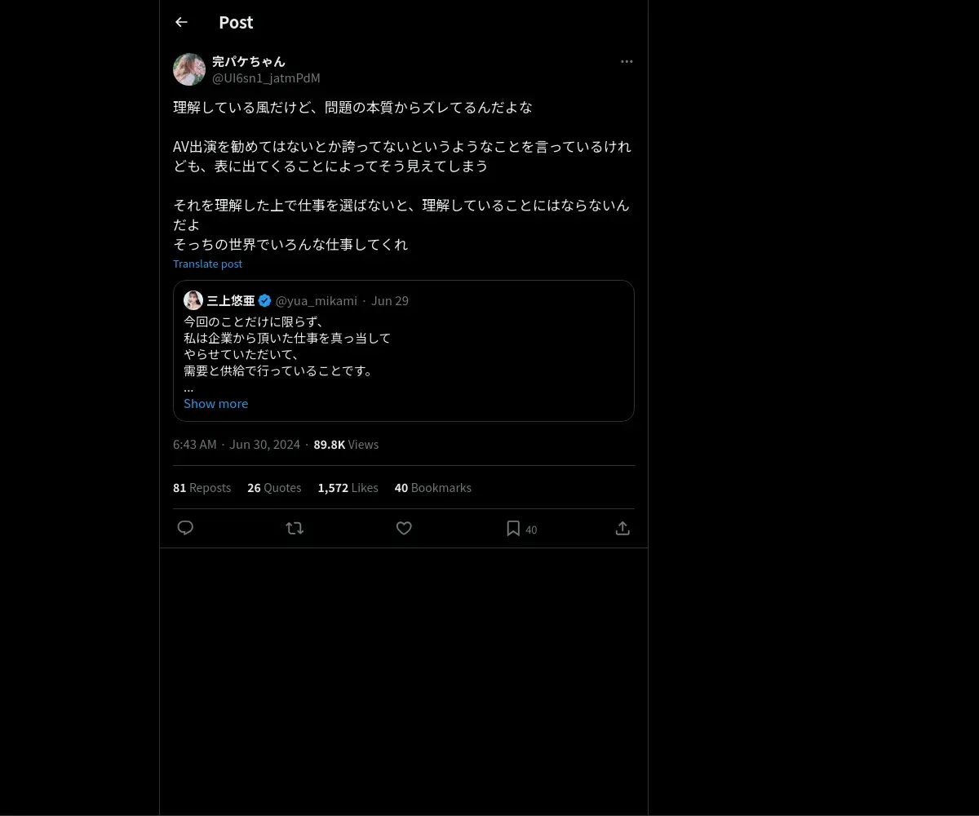This screenshot has height=816, width=979.
Task: View the 81 Reposts list
Action: pos(202,487)
